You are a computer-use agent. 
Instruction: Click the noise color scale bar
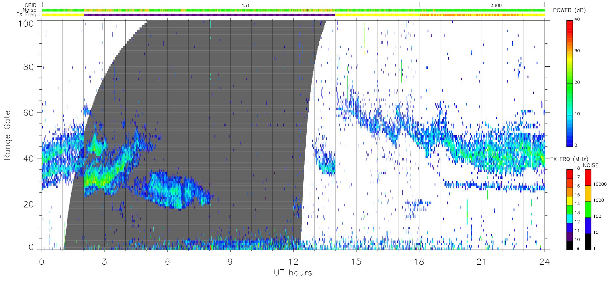pos(588,209)
